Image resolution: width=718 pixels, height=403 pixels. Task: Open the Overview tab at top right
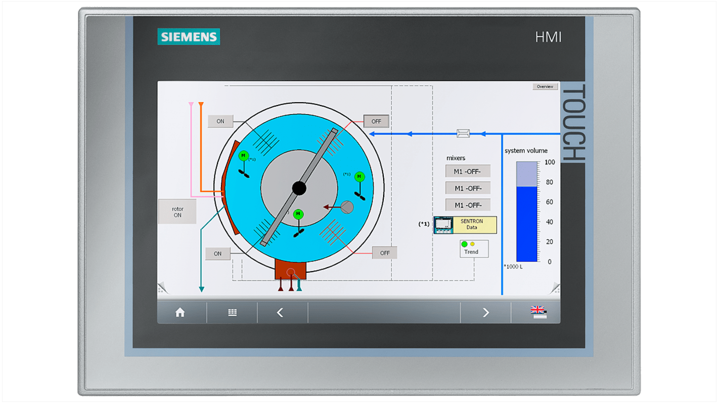(x=545, y=87)
